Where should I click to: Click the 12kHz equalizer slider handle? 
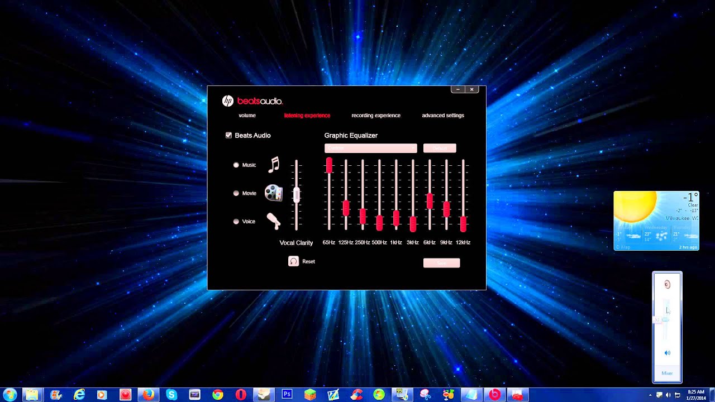(x=463, y=224)
